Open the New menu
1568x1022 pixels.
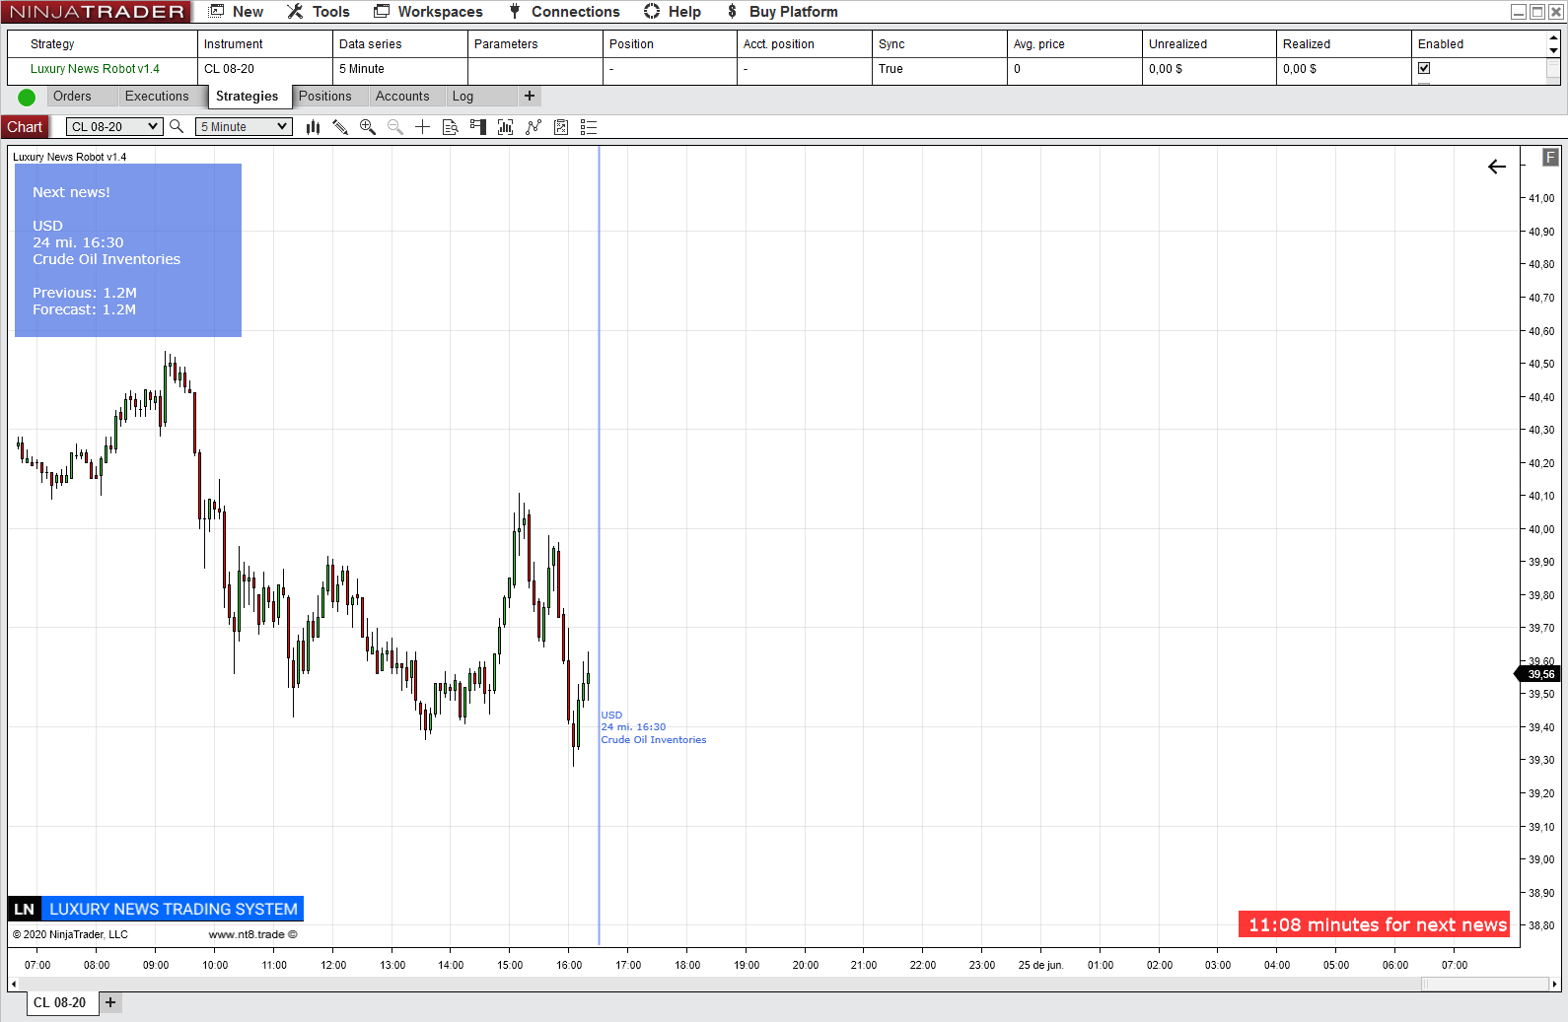[237, 12]
